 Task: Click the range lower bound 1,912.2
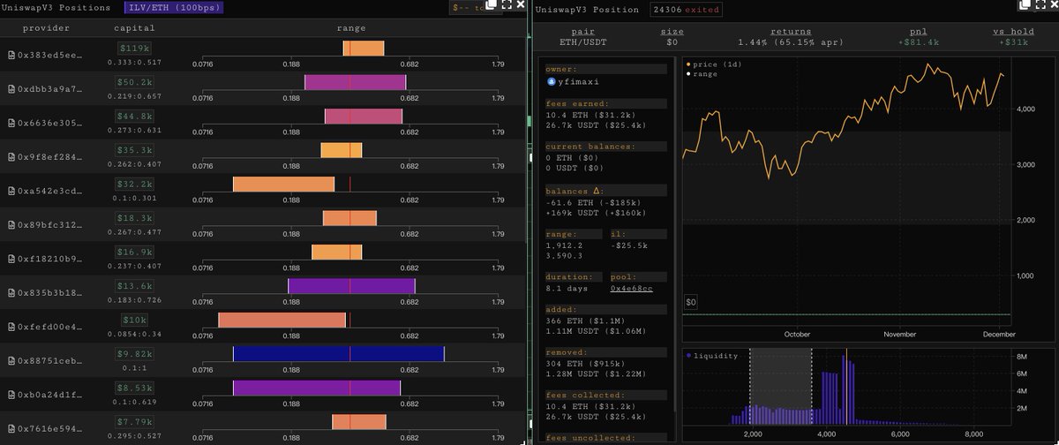point(564,245)
